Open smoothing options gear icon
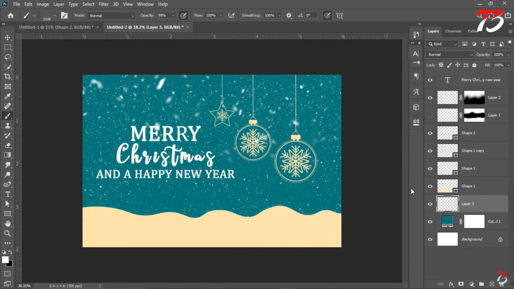 tap(289, 15)
